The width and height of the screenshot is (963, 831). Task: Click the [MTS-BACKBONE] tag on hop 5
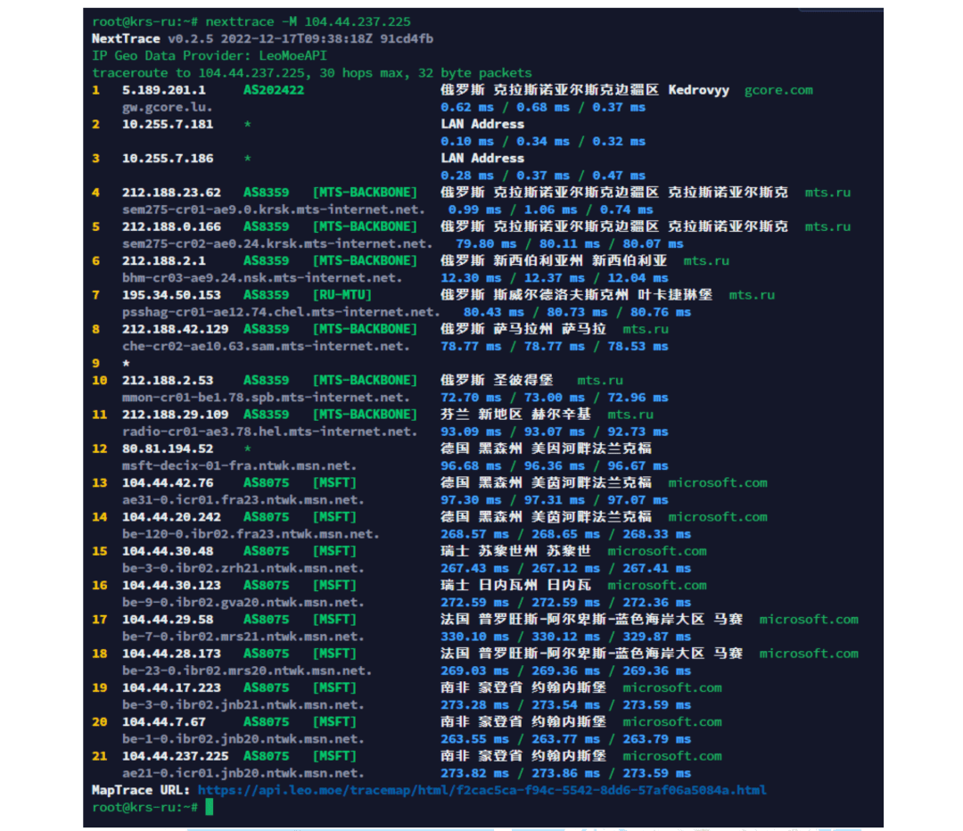click(365, 226)
